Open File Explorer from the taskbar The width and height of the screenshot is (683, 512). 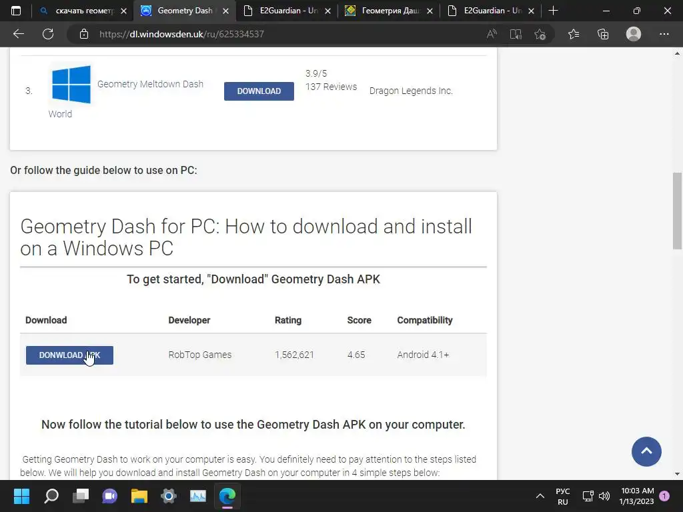pyautogui.click(x=139, y=496)
